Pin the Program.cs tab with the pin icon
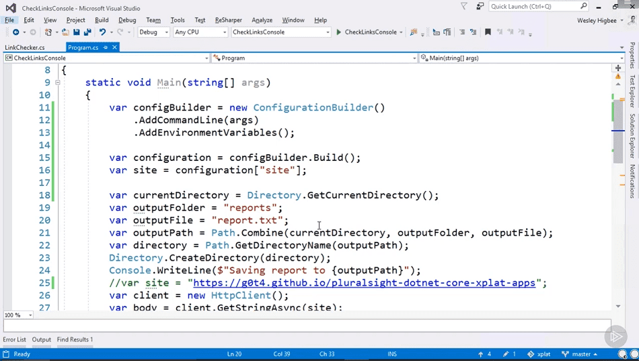639x361 pixels. [x=105, y=47]
